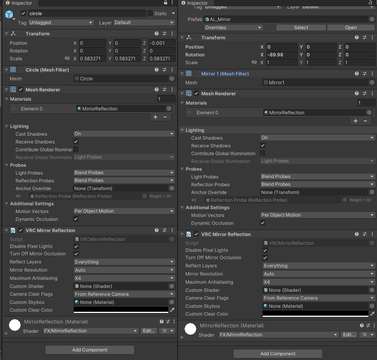Viewport: 377px width, 360px height.
Task: Add material element in right Materials list
Action: tap(356, 121)
